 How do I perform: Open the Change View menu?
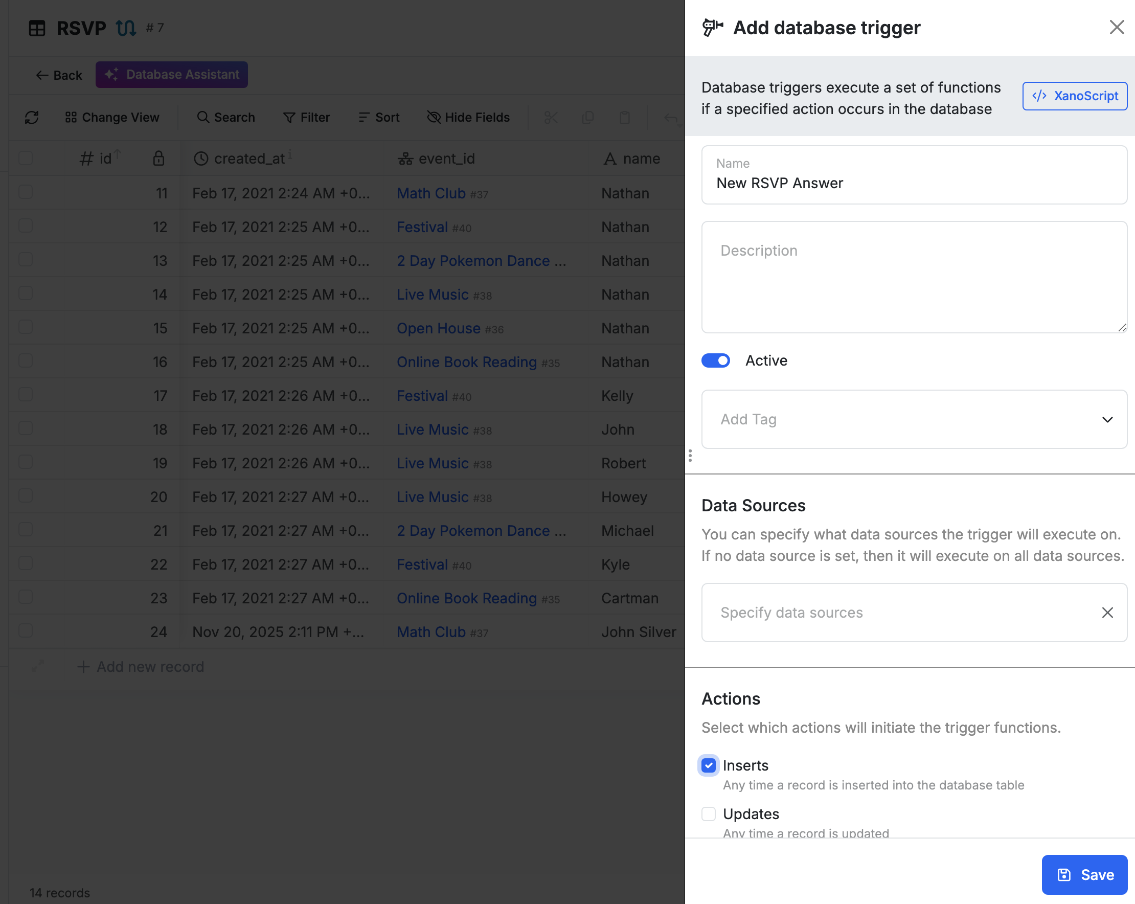(x=111, y=118)
